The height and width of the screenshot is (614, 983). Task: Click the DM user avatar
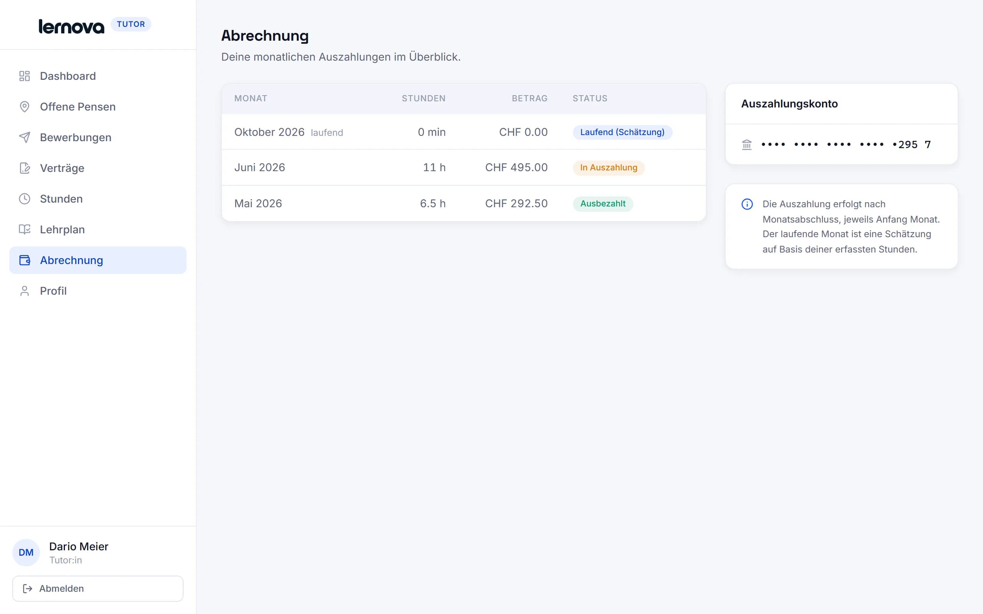[26, 552]
